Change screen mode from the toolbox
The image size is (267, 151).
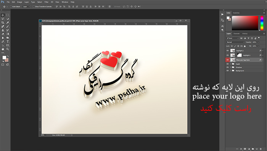point(8,64)
